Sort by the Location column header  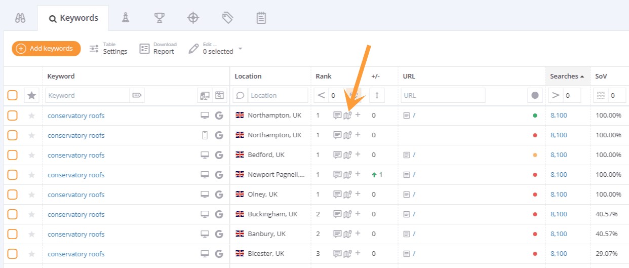248,76
